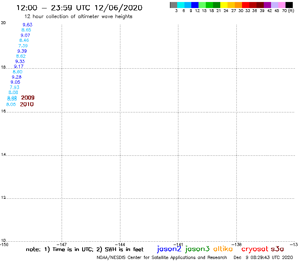
Task: Select the 9.05 wave height value
Action: (x=15, y=82)
